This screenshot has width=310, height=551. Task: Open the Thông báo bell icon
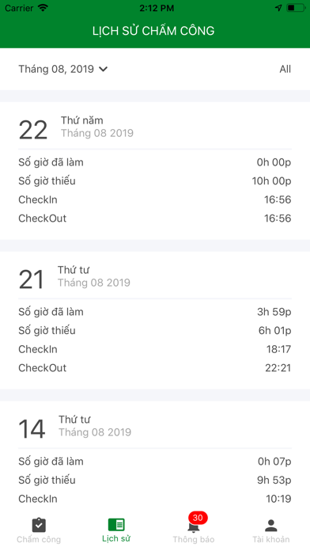coord(194,526)
